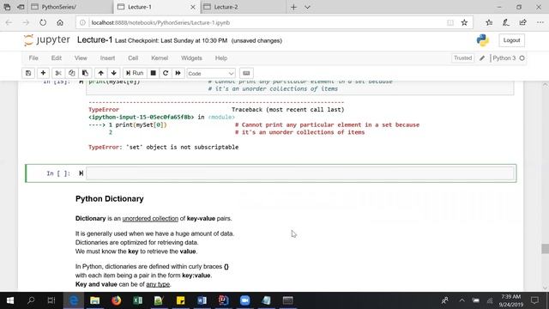Open Firefox from the taskbar
The width and height of the screenshot is (549, 309).
[x=117, y=300]
